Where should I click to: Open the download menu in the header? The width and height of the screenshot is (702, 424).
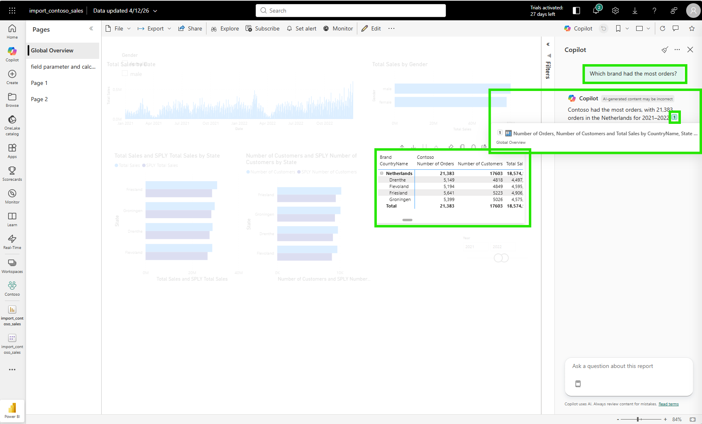coord(635,11)
